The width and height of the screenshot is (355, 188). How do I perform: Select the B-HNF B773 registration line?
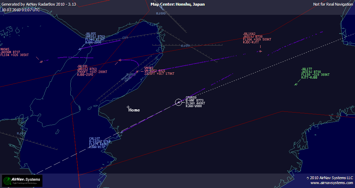click(x=194, y=100)
